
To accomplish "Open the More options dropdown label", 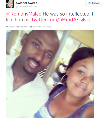I will (49, 27).
